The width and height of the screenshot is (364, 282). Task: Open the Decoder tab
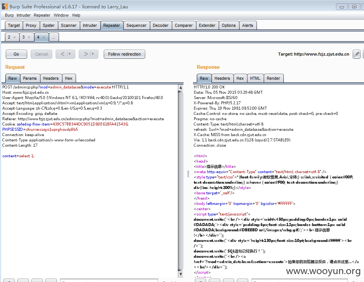161,25
